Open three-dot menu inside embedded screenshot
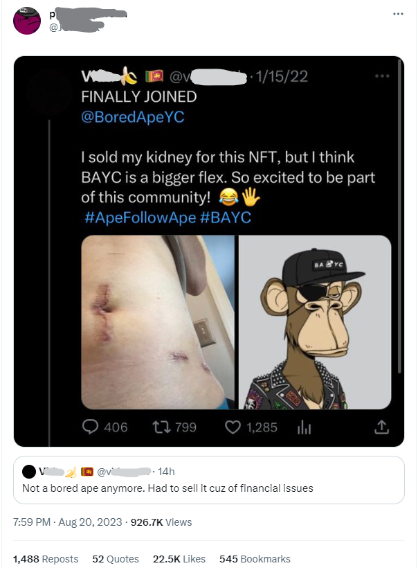The width and height of the screenshot is (418, 568). [382, 76]
